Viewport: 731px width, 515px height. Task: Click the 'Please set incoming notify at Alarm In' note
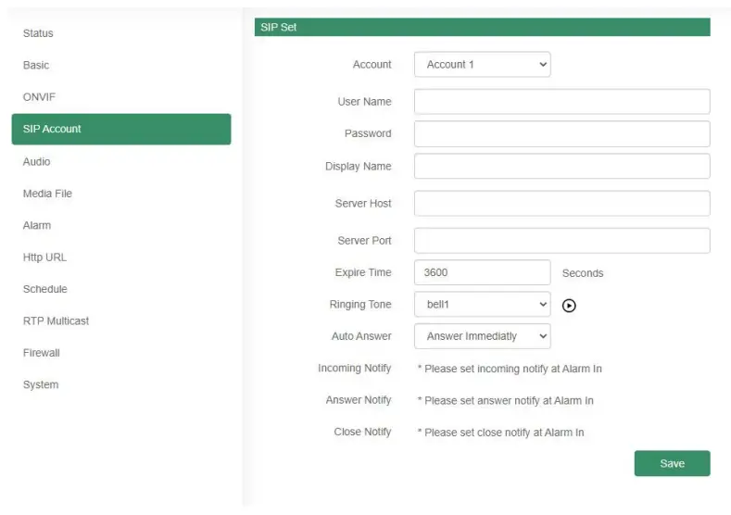coord(510,369)
